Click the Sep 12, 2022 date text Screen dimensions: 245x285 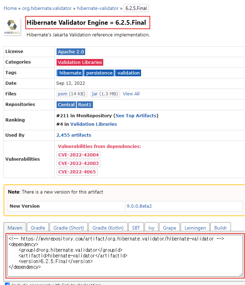point(71,83)
